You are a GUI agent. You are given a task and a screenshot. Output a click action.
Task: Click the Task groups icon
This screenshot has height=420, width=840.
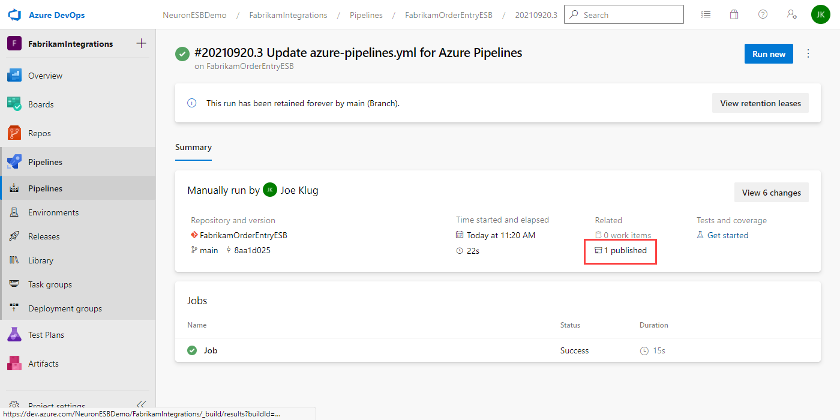[14, 284]
